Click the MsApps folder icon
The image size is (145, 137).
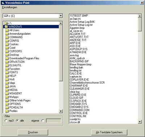[x=7, y=97]
